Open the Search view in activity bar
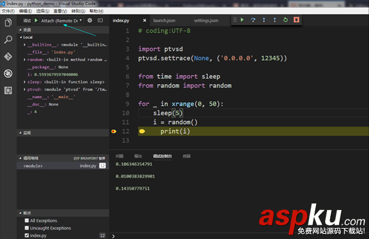The width and height of the screenshot is (369, 239). coord(8,39)
